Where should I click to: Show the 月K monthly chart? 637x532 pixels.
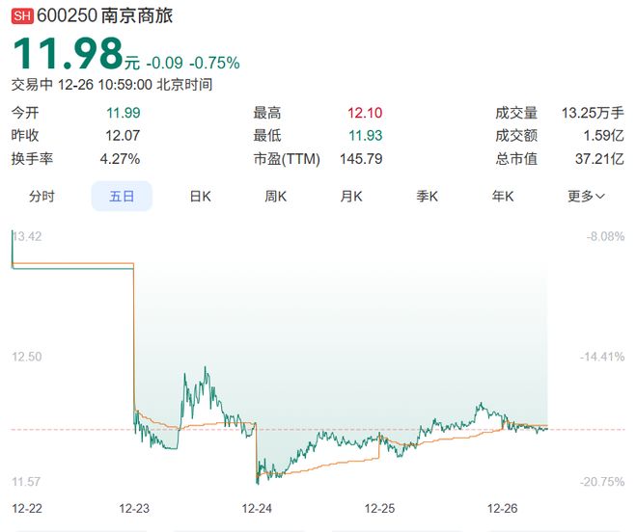(x=351, y=197)
